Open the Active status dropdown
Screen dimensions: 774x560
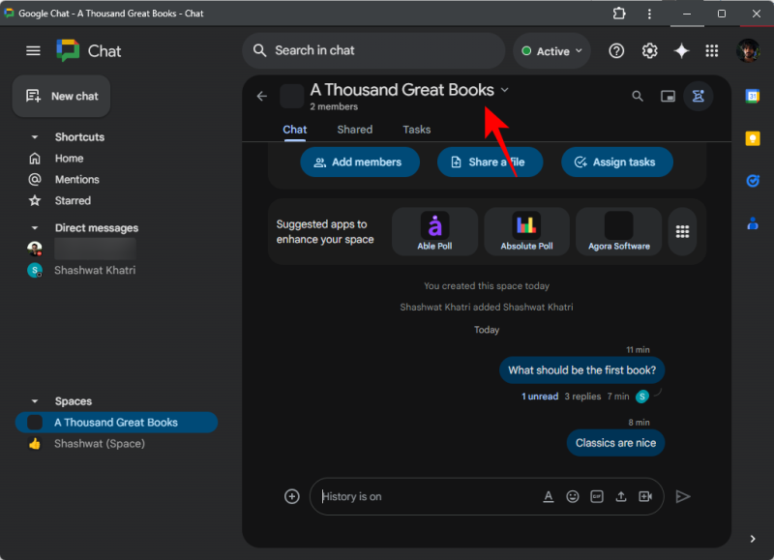[552, 51]
